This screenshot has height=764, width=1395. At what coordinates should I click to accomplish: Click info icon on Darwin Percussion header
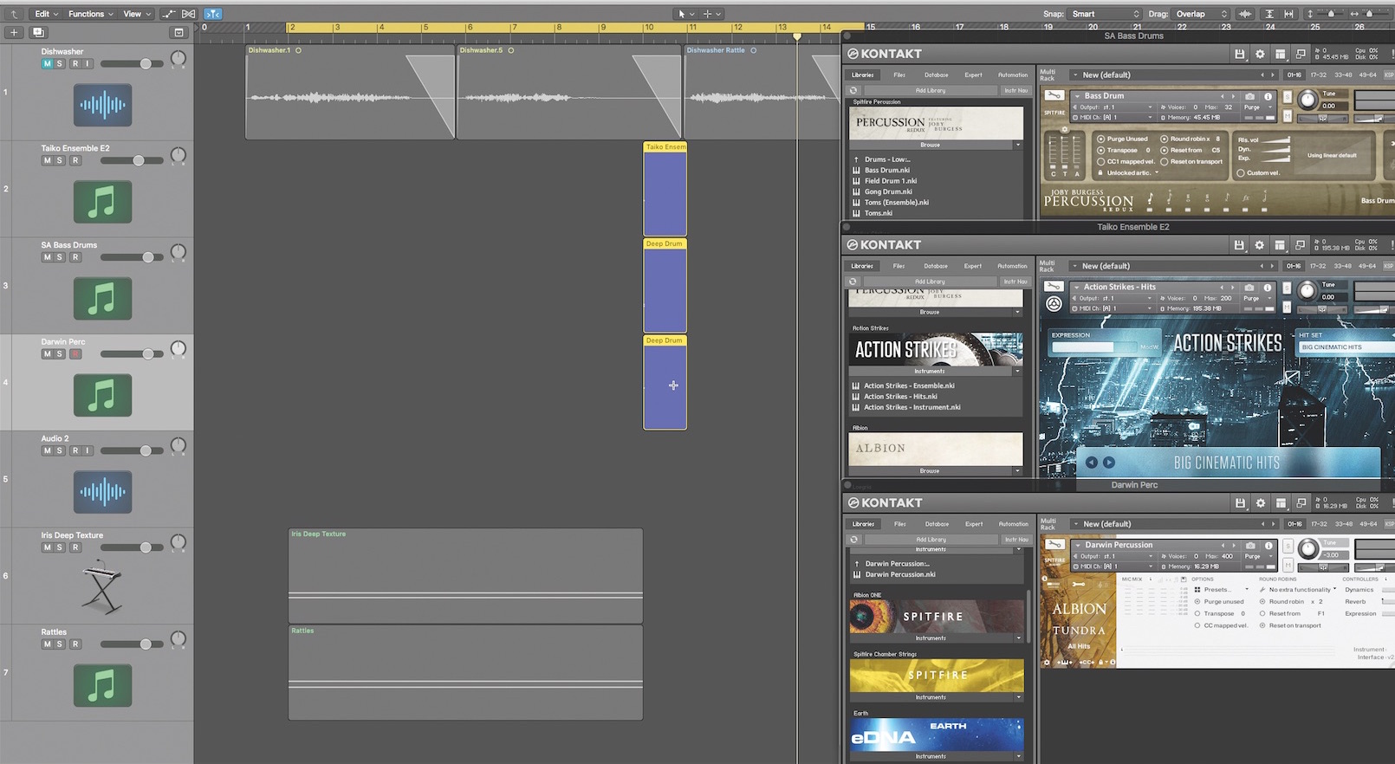click(1268, 545)
